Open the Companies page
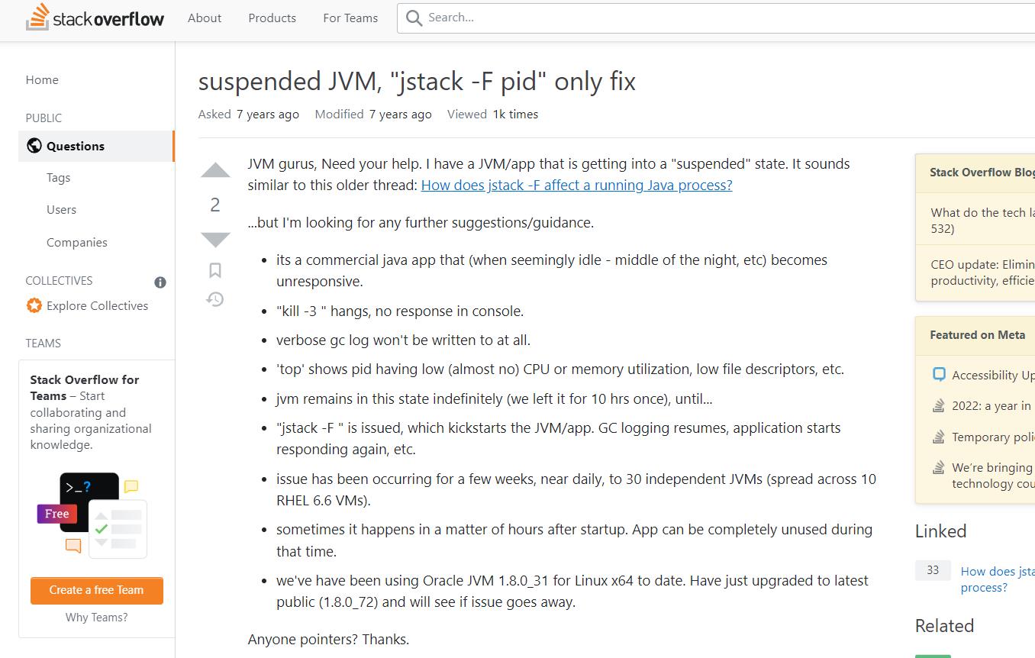This screenshot has width=1035, height=658. [x=76, y=242]
